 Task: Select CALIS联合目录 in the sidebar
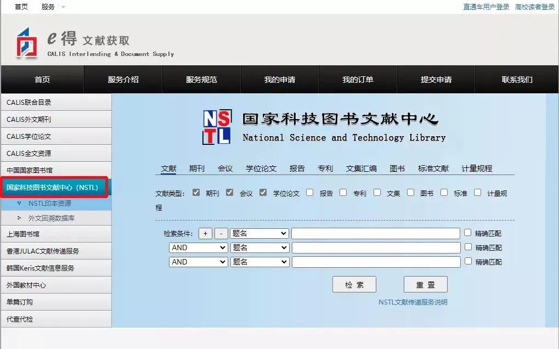point(57,102)
